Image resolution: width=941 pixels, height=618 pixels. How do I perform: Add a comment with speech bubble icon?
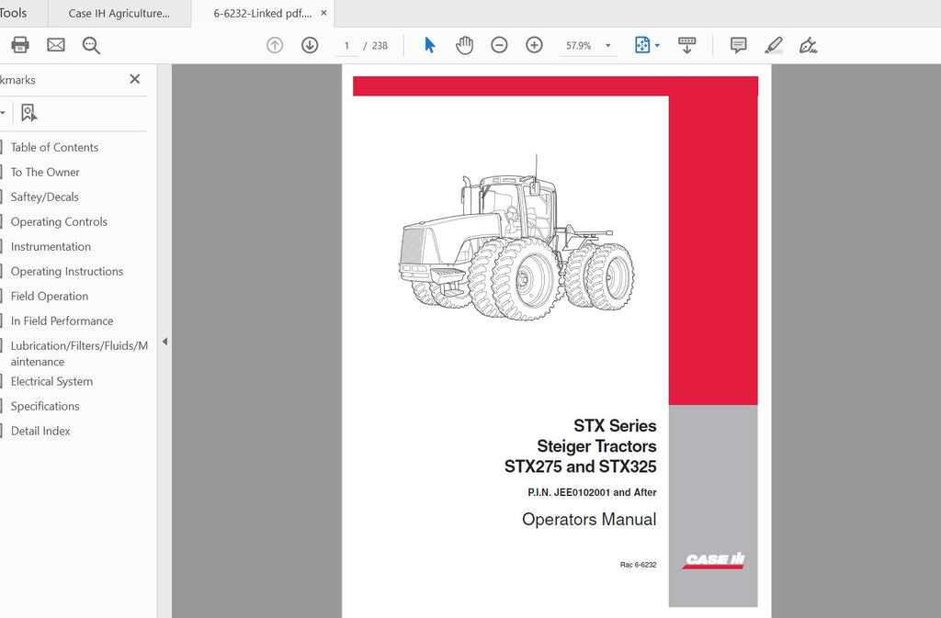(x=738, y=45)
